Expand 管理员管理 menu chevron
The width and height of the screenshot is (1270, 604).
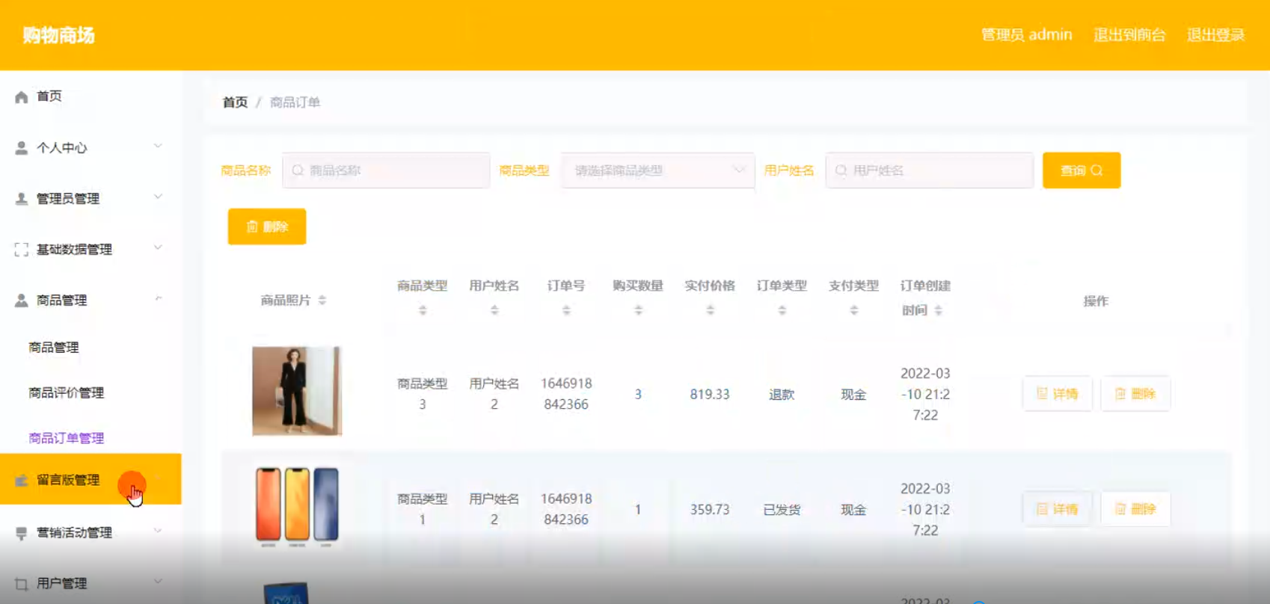click(x=158, y=197)
